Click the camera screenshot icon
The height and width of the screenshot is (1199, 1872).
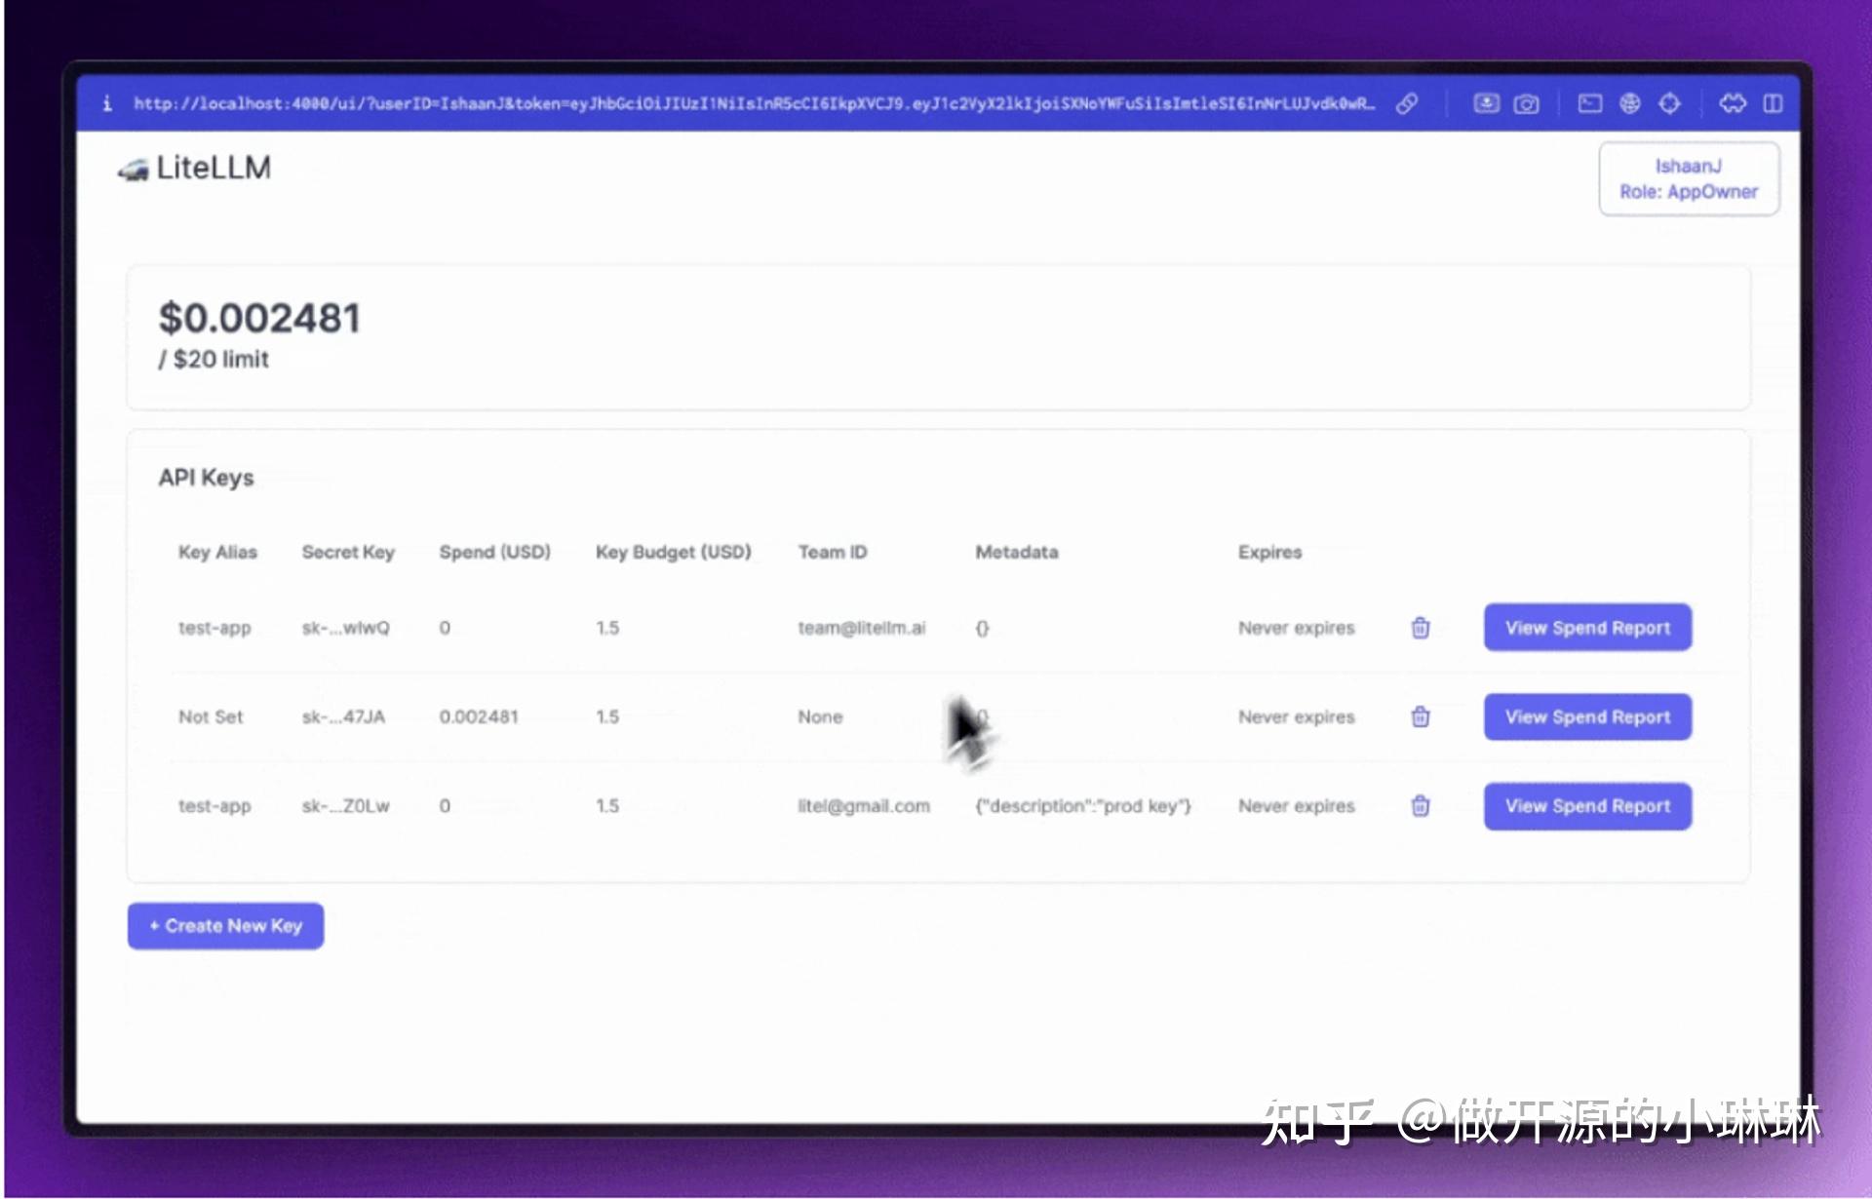point(1526,103)
